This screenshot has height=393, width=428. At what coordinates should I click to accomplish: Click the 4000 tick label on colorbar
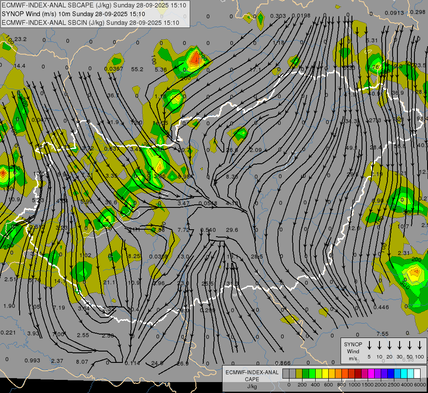[x=407, y=385]
